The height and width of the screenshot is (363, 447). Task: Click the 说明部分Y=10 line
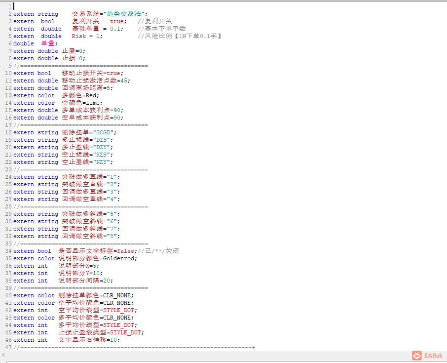coord(58,274)
